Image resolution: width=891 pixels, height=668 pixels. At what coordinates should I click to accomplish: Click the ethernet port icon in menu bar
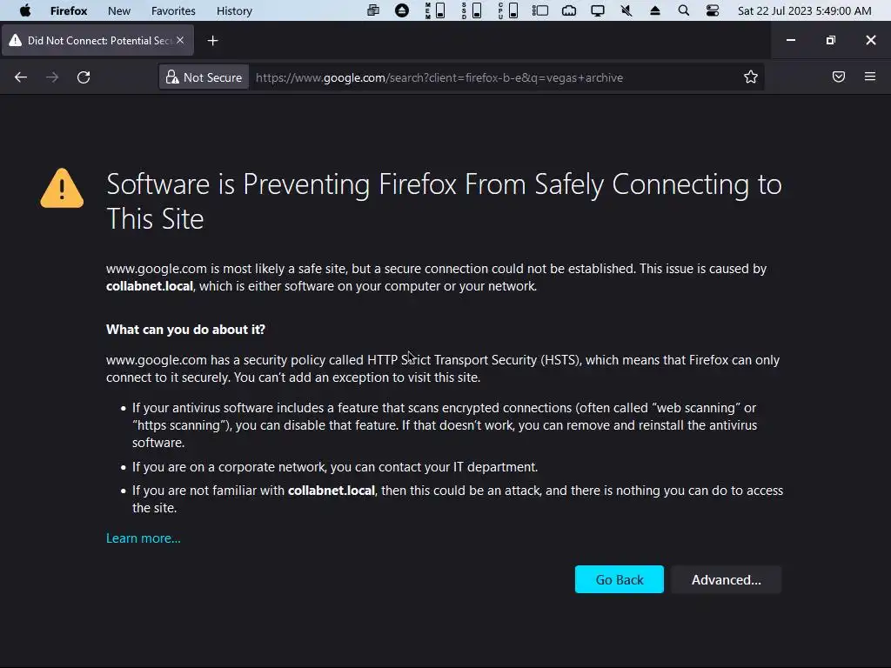tap(569, 10)
